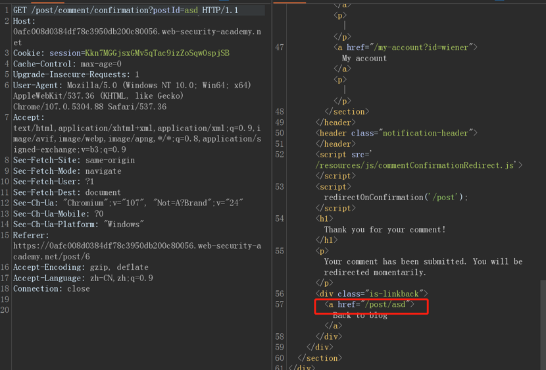Click the Sec-Fetch-Dest: document header
This screenshot has height=370, width=546.
67,192
